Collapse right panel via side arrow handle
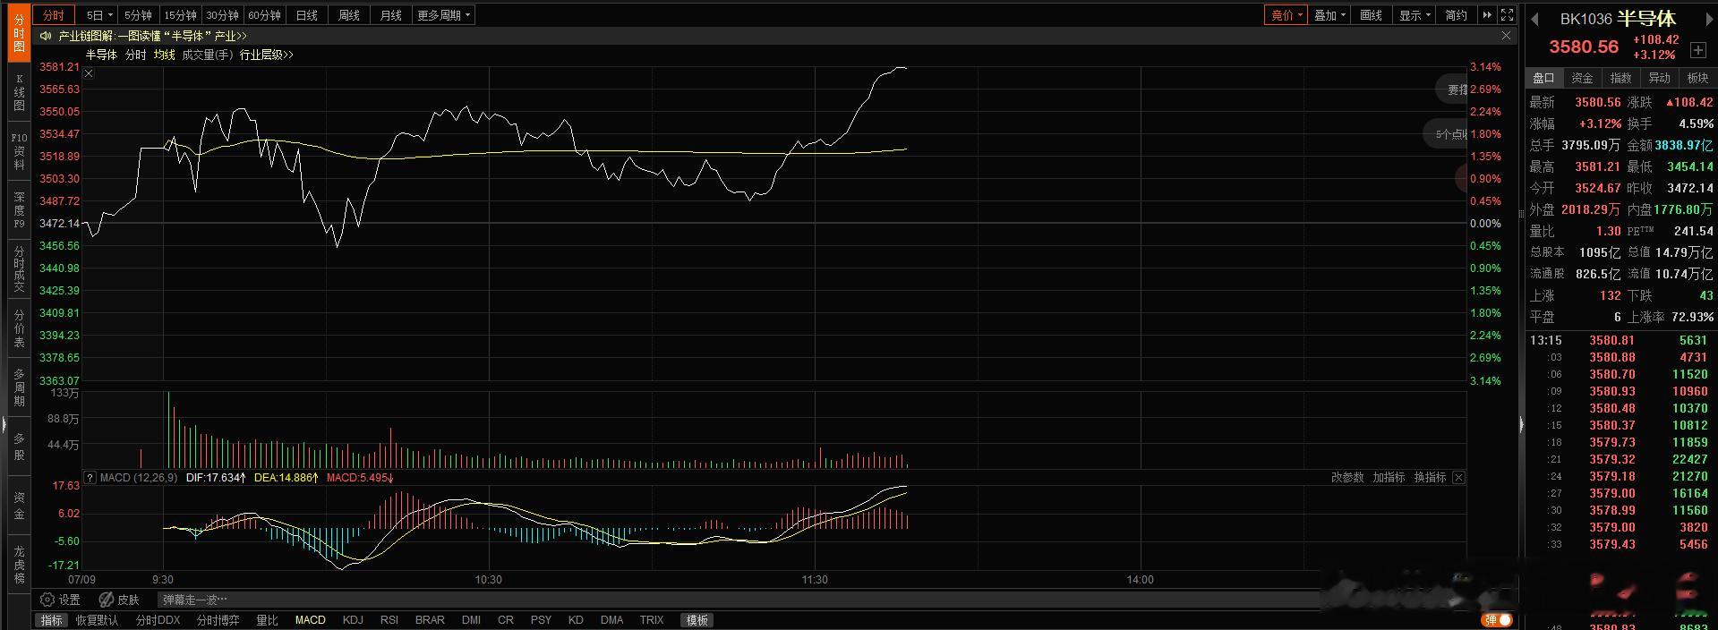This screenshot has height=630, width=1718. 1521,425
